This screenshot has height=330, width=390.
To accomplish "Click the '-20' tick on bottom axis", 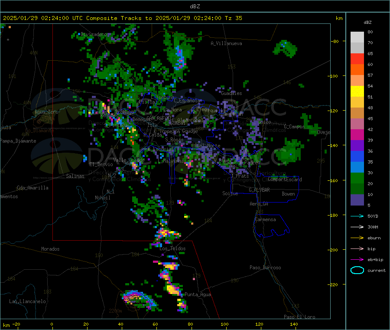I will coord(16,324).
